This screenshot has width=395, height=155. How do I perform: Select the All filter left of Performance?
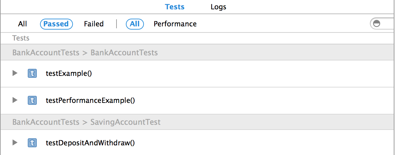(x=135, y=24)
